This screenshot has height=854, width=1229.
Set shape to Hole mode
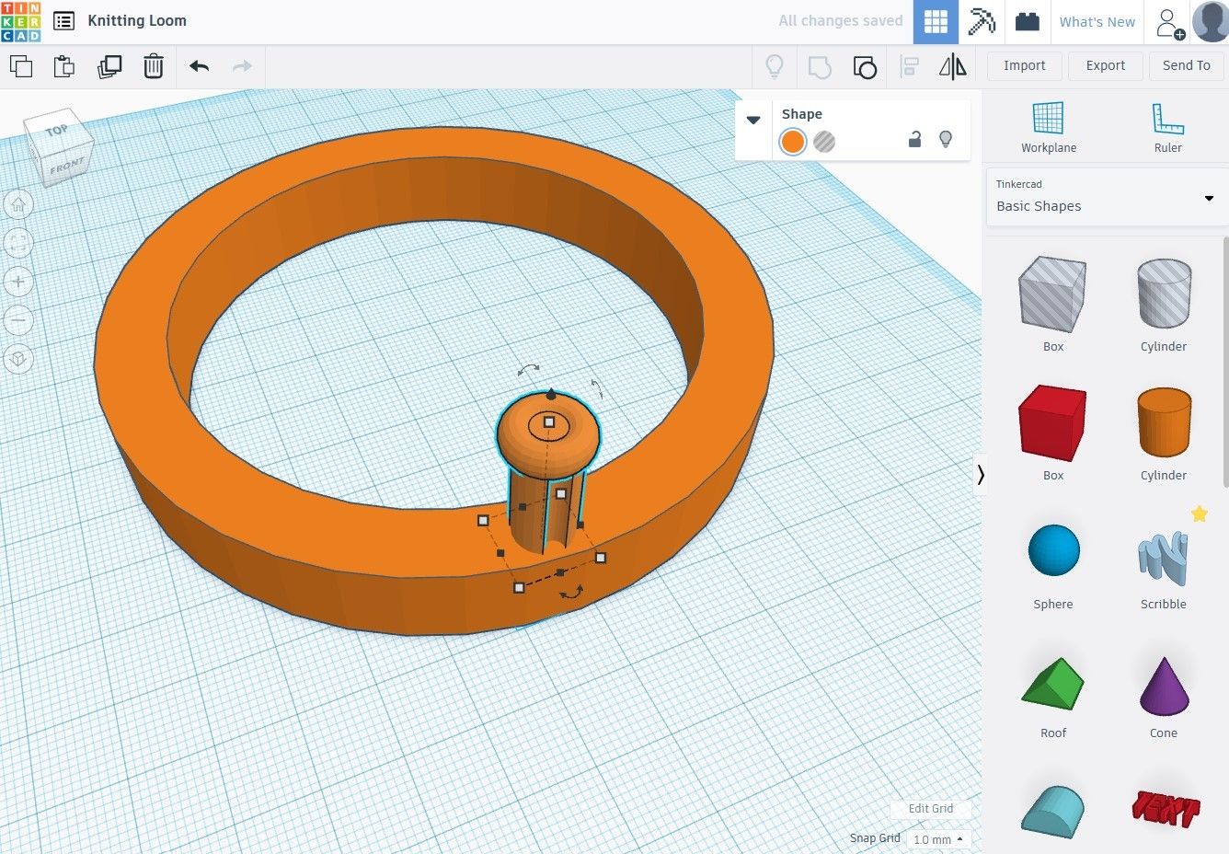(824, 142)
